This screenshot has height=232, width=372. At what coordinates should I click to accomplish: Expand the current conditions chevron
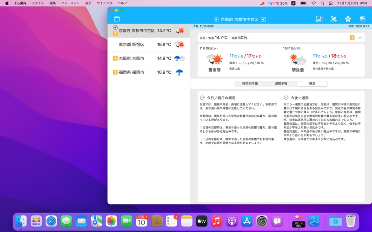pos(360,38)
